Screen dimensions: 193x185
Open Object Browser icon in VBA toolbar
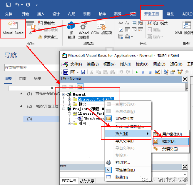180,72
